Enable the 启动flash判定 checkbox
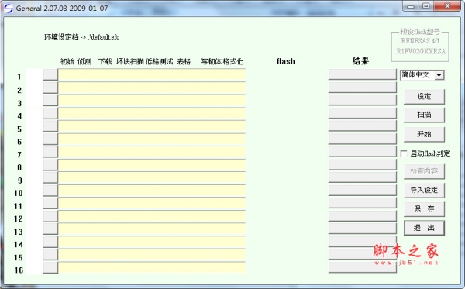Screen dimensions: 465x289 (x=404, y=153)
